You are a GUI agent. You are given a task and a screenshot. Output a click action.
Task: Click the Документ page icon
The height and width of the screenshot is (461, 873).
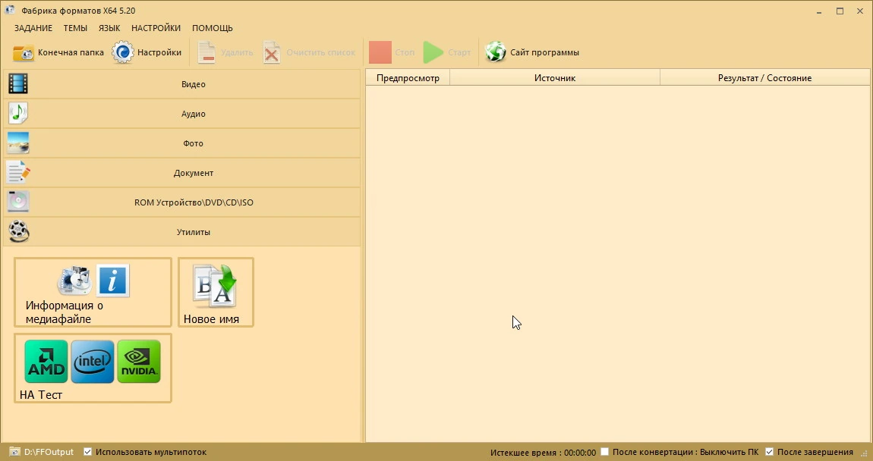click(18, 172)
